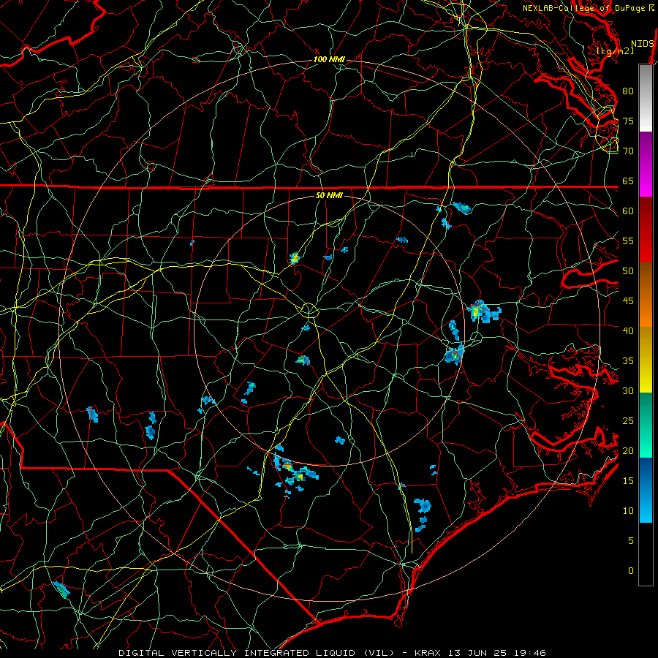658x658 pixels.
Task: Click the 25 value on the VIL scale
Action: click(628, 421)
